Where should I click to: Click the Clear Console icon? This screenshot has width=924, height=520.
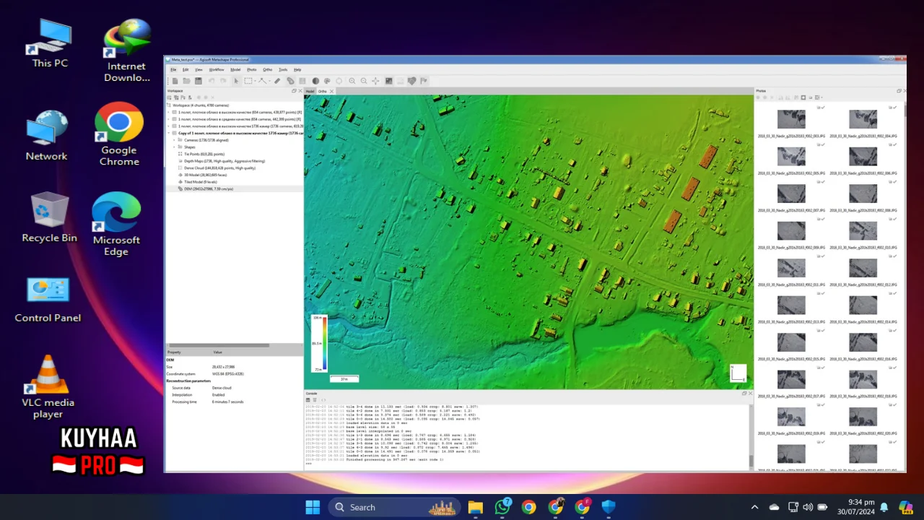click(x=315, y=400)
